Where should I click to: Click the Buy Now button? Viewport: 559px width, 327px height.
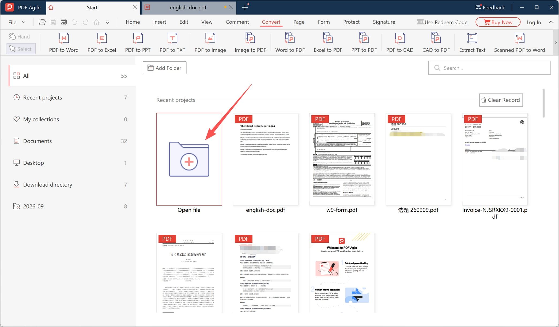coord(498,22)
